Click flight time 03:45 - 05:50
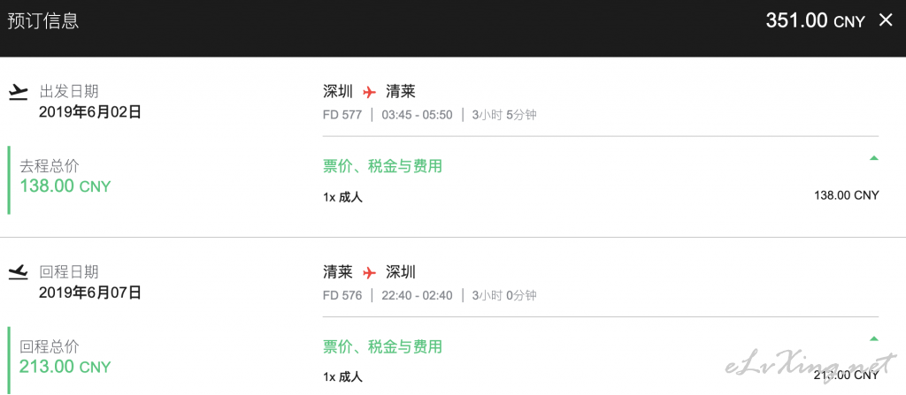Viewport: 906px width, 395px height. coord(418,115)
